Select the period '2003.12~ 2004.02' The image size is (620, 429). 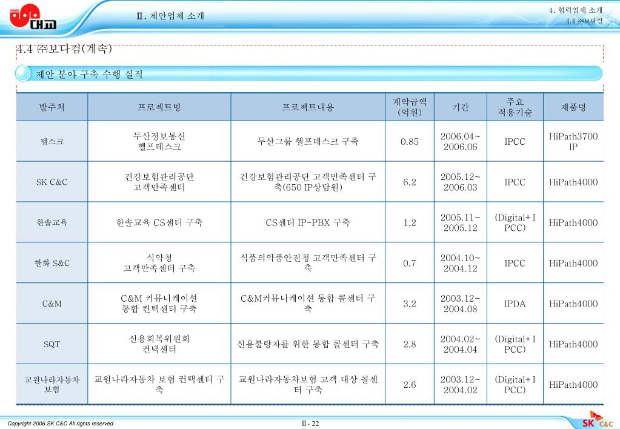pos(460,384)
